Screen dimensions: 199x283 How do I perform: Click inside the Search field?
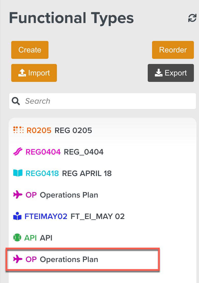pos(77,101)
